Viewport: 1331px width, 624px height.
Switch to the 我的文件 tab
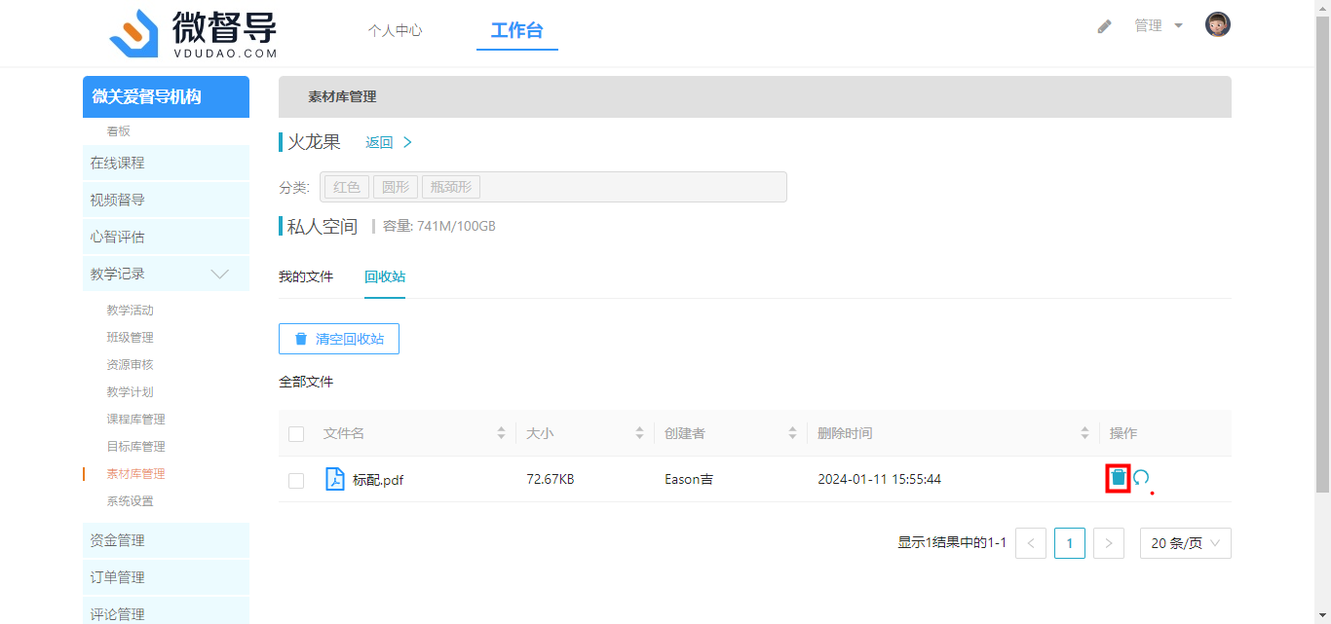click(306, 276)
